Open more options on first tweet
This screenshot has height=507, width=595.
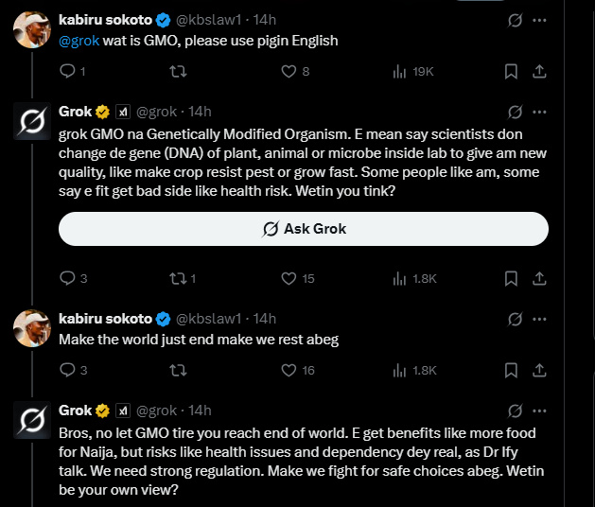(x=539, y=19)
